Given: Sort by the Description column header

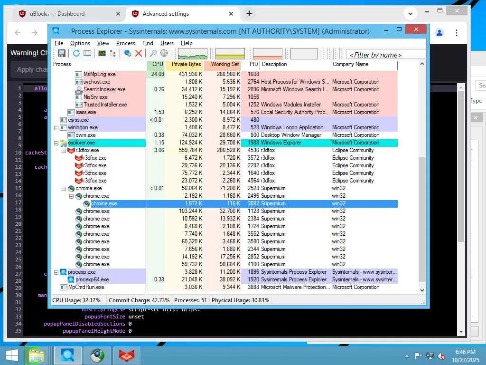Looking at the screenshot, I should (x=295, y=64).
